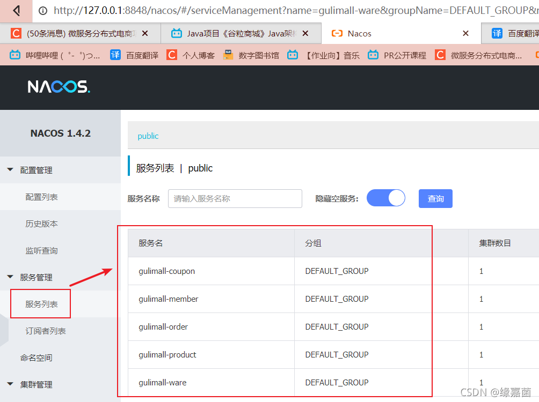539x402 pixels.
Task: Click the translate icon of 百度翻译 bookmark
Action: [x=115, y=55]
